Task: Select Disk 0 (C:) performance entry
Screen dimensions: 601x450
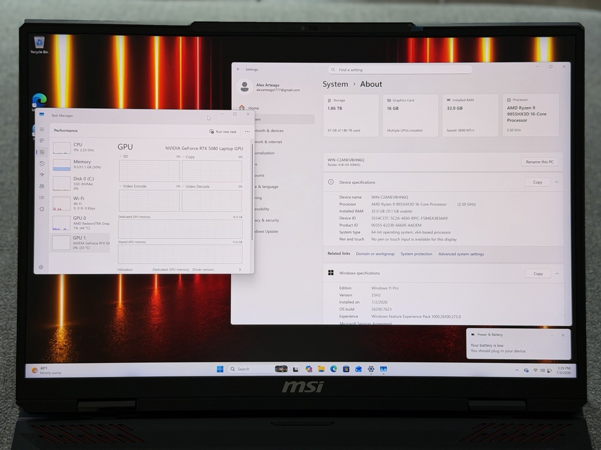Action: [80, 183]
